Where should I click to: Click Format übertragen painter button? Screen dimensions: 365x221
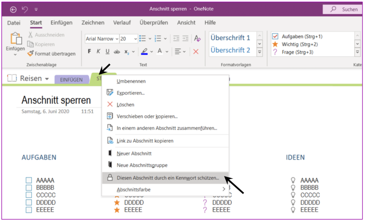(51, 54)
